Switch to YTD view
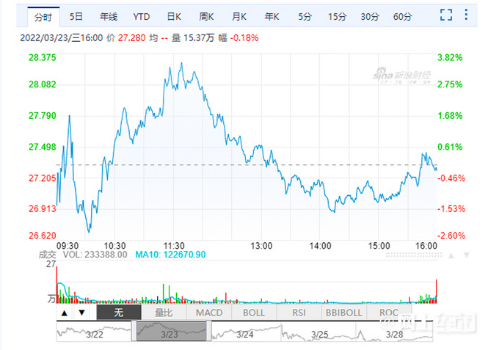This screenshot has width=499, height=350. 142,17
